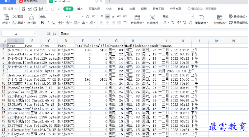Click the insert function fx button

54,34
